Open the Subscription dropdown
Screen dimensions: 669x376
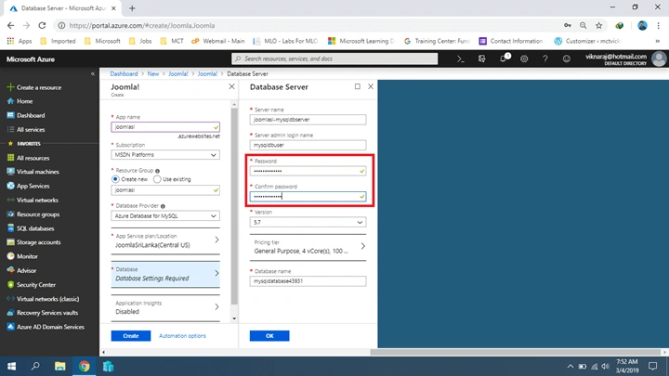165,155
